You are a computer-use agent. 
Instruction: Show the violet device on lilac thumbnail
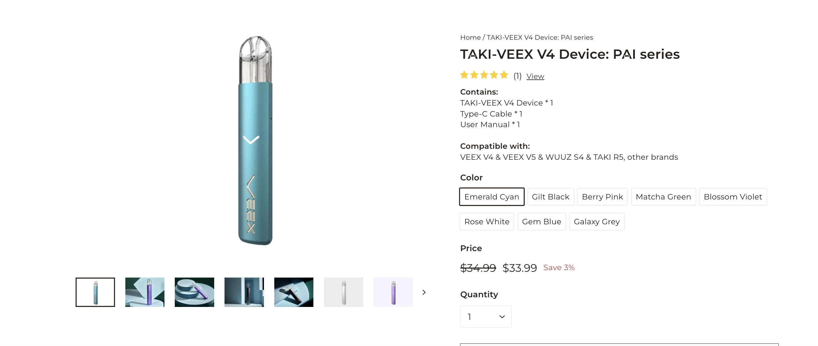tap(393, 292)
